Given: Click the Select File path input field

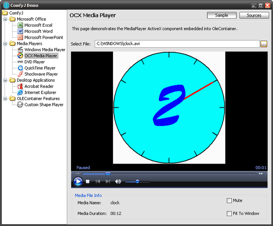Looking at the screenshot, I should coord(177,44).
